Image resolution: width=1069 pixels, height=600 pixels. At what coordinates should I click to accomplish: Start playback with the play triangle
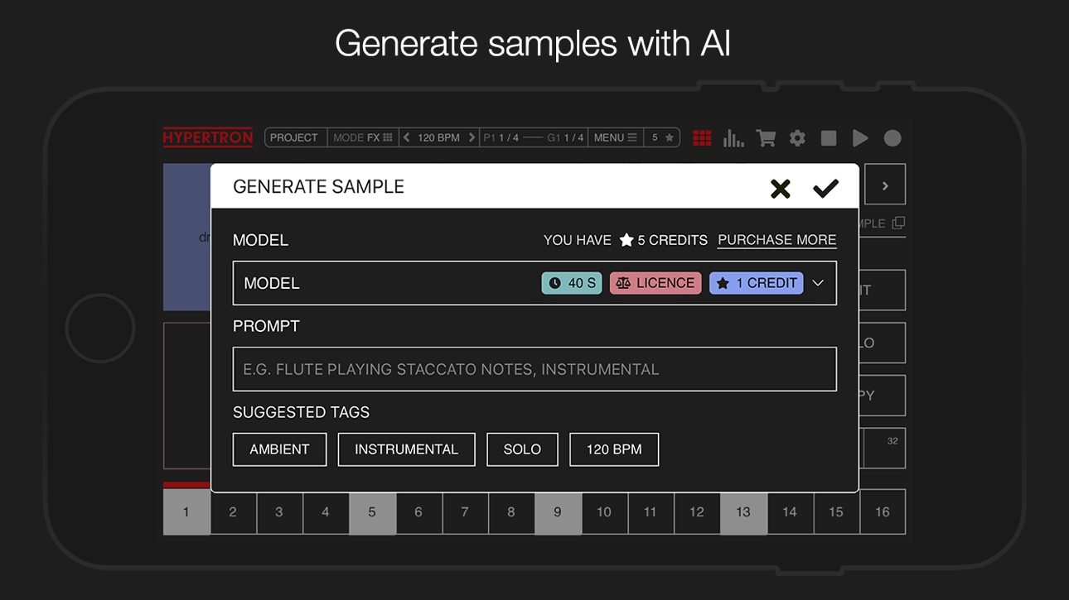tap(860, 138)
